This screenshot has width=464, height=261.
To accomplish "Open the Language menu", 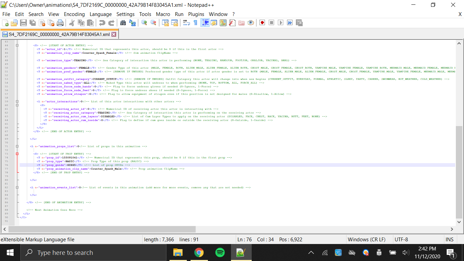I will (101, 14).
